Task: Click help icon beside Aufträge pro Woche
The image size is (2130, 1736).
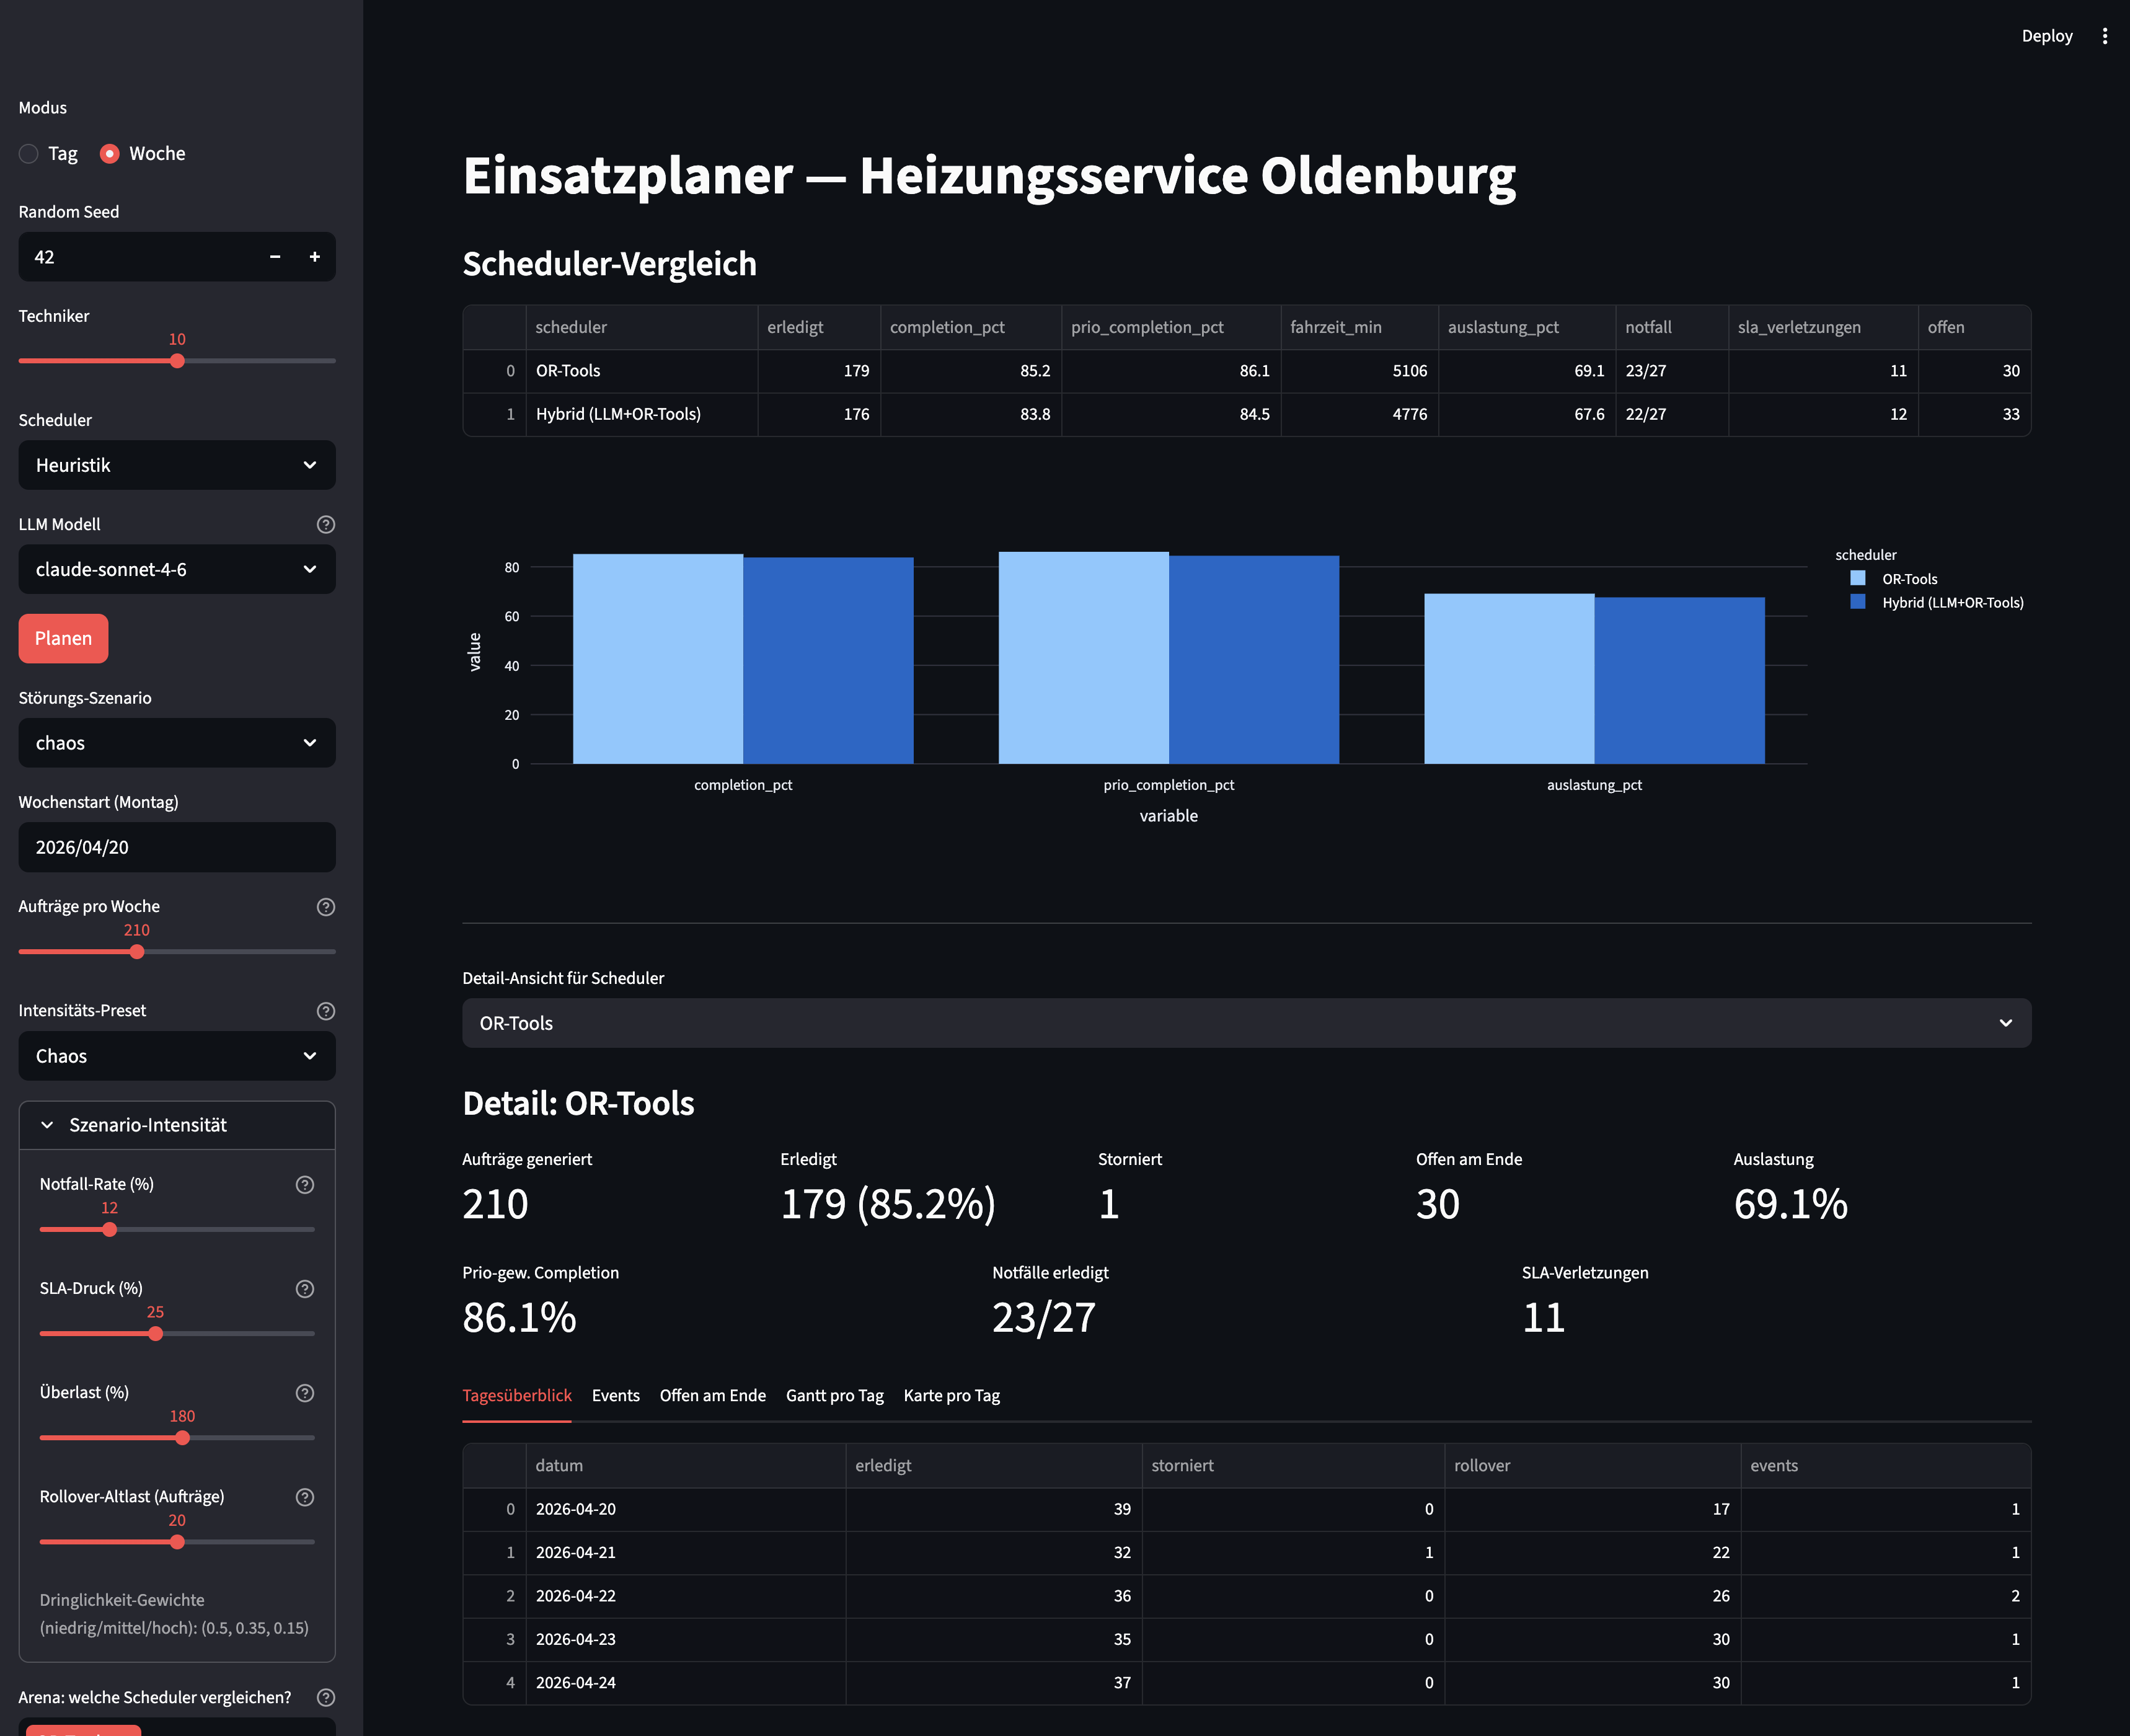Action: tap(325, 907)
